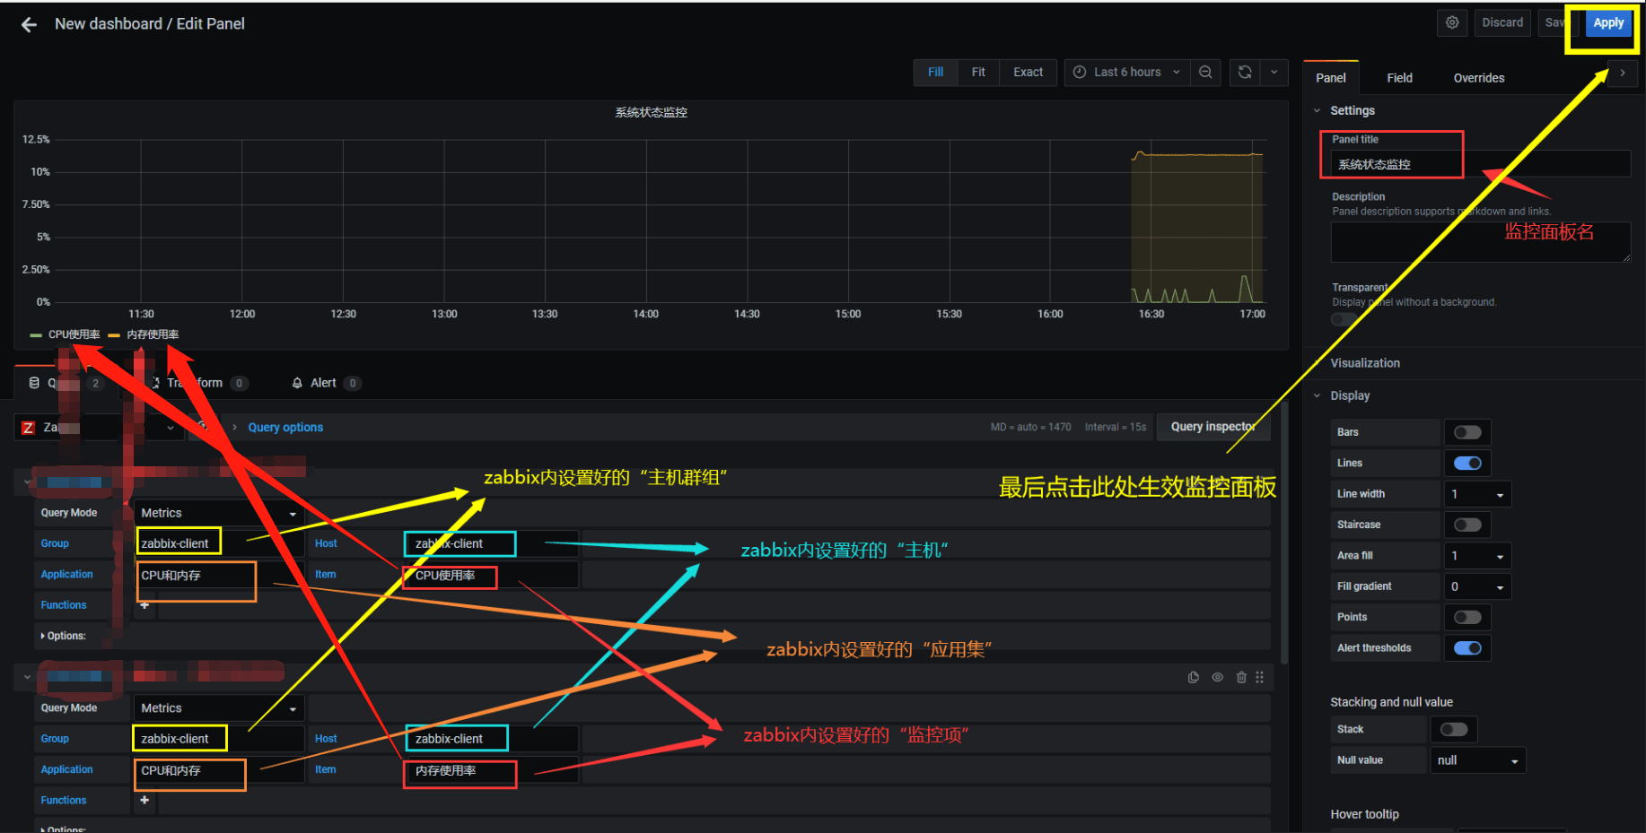Toggle visibility of the second query
1646x833 pixels.
pos(1218,677)
